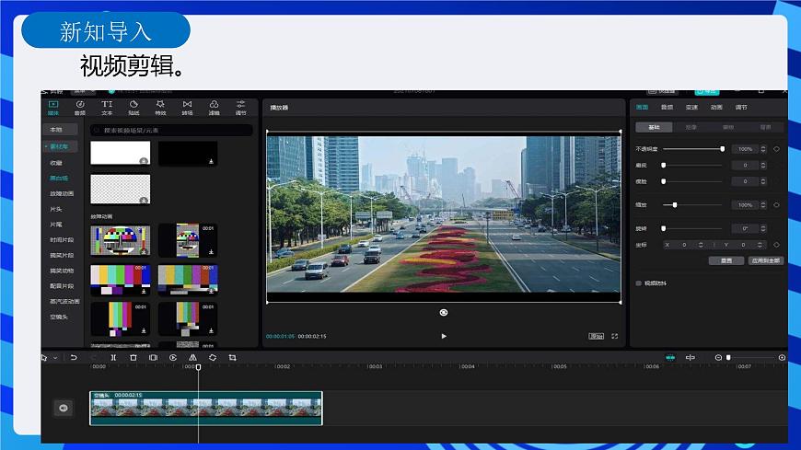Open the 音频 audio panel icon

tap(80, 108)
